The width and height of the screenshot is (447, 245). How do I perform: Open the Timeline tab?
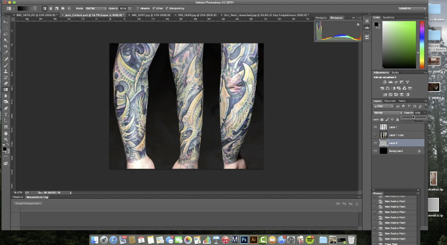coord(17,197)
